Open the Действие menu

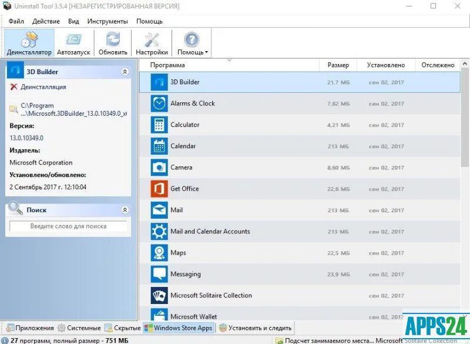[x=46, y=21]
